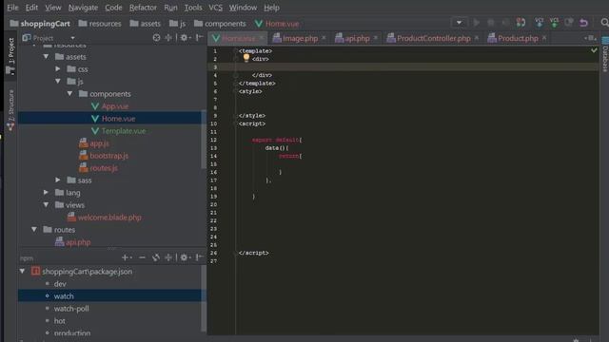Select the hot npm script
The width and height of the screenshot is (609, 342).
59,321
